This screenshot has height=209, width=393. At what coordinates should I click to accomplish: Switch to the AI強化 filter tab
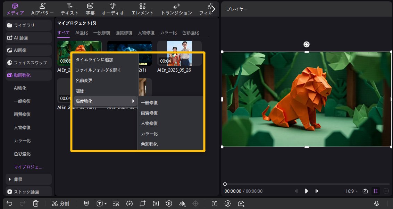[x=82, y=33]
